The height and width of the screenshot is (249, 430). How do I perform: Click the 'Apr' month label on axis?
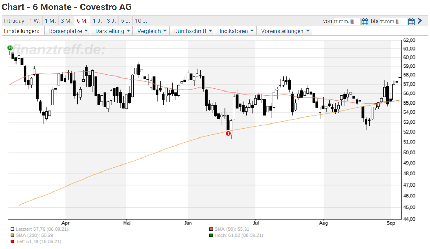coord(65,222)
